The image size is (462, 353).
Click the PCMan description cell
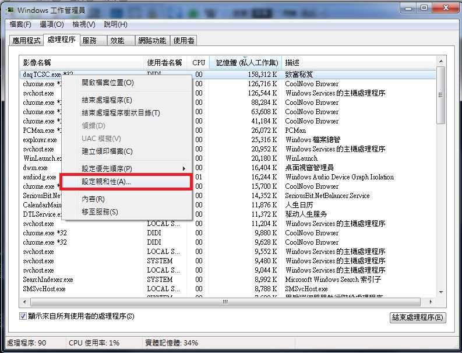pos(295,130)
